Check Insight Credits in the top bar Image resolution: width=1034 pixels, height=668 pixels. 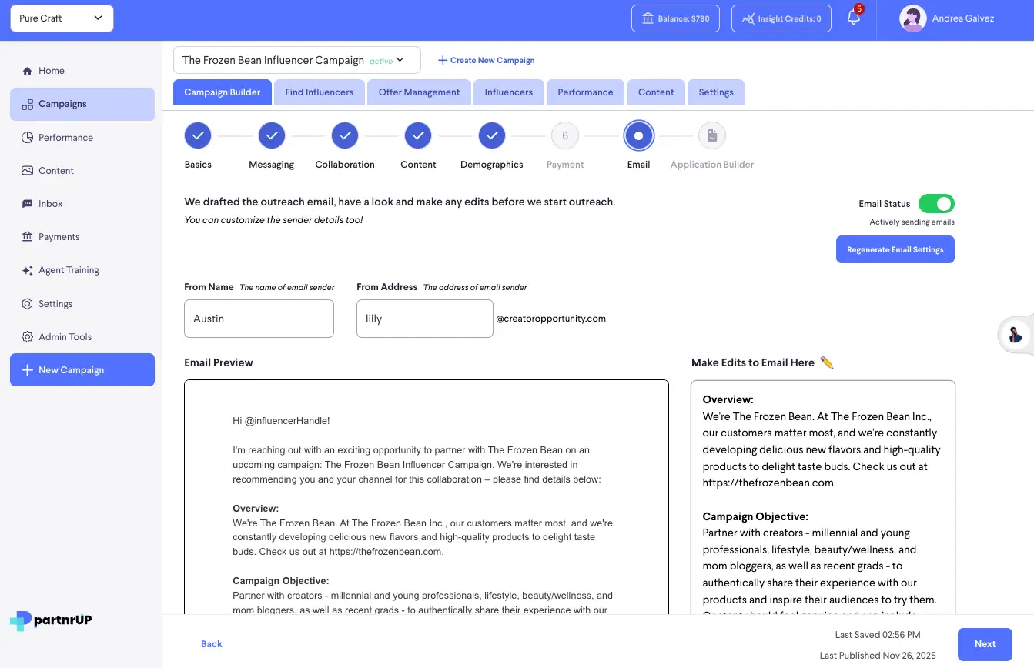click(x=781, y=18)
